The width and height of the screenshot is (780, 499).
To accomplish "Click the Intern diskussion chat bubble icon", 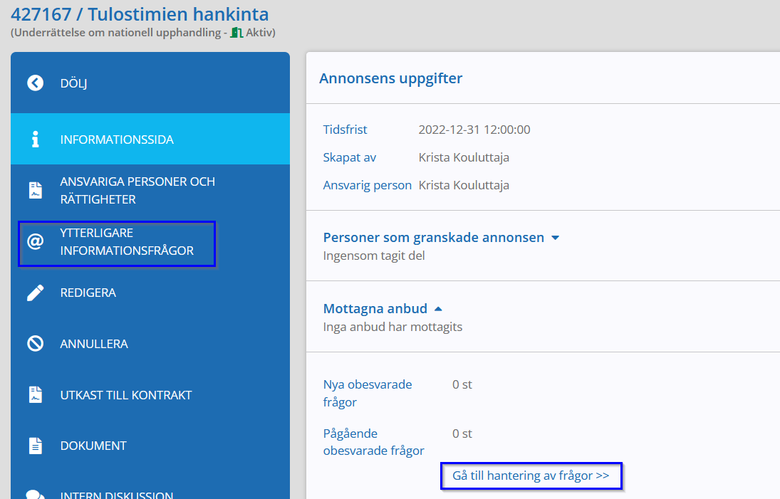I will 35,494.
